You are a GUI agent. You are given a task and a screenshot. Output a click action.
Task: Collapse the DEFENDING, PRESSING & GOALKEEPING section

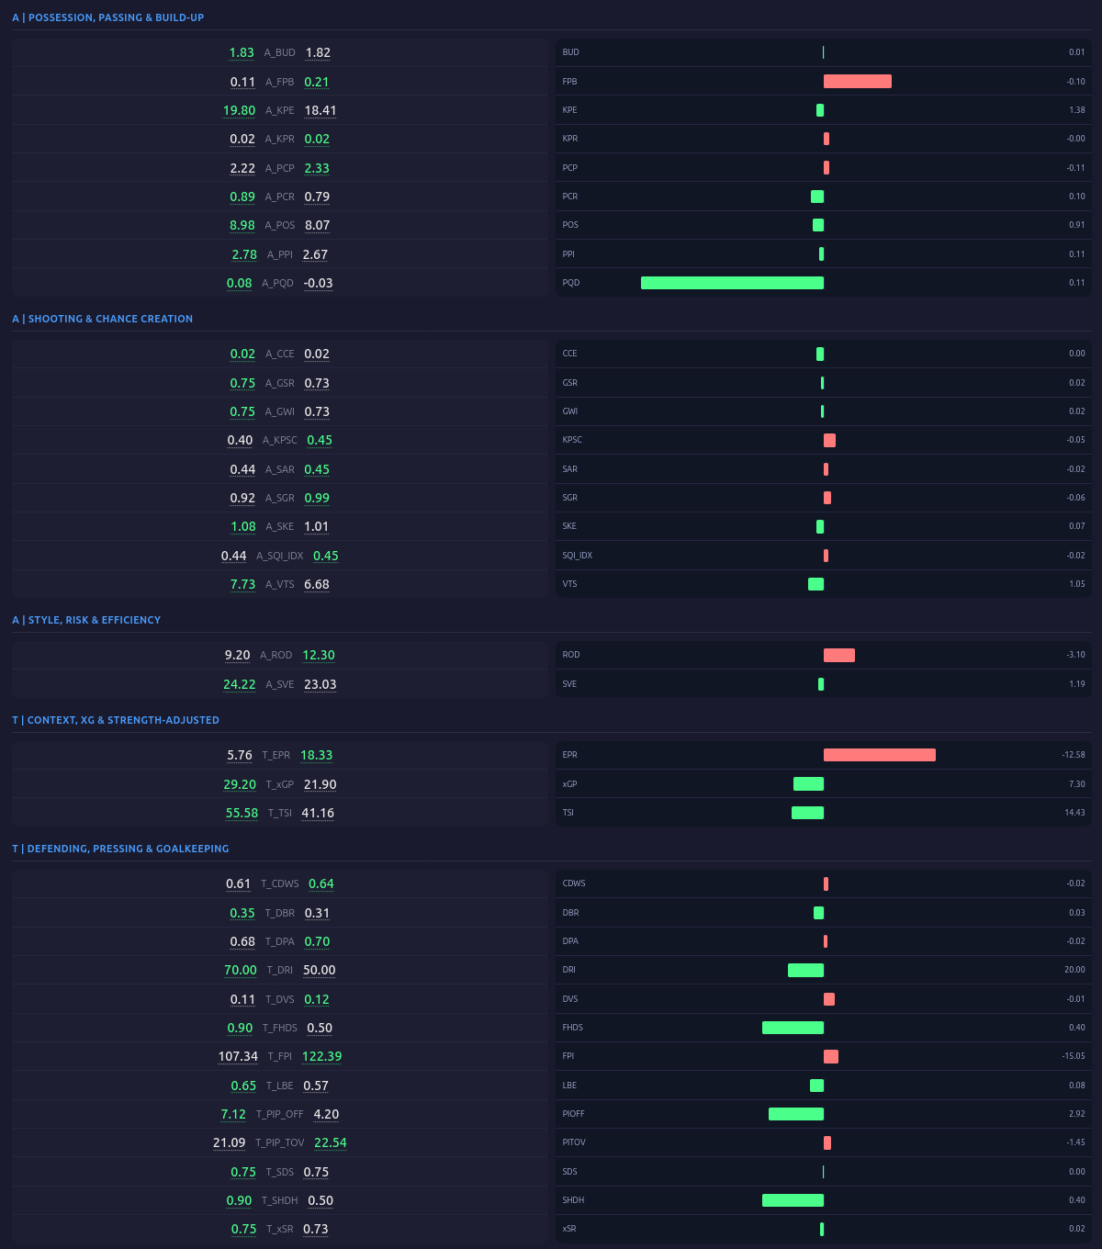[x=122, y=849]
